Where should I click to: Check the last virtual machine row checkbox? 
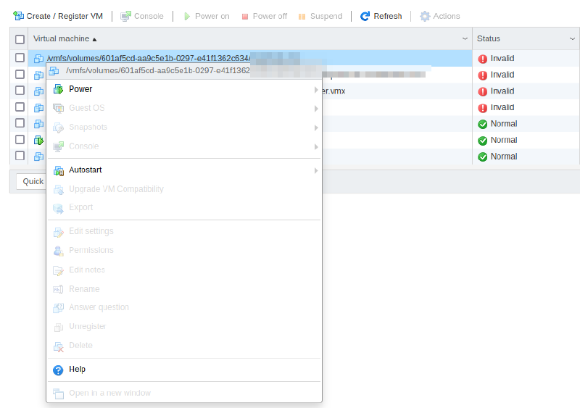20,156
